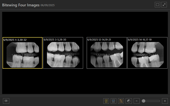Select the 14-16,17-19 bitewing thumbnail
This screenshot has height=106, width=170.
[x=147, y=53]
